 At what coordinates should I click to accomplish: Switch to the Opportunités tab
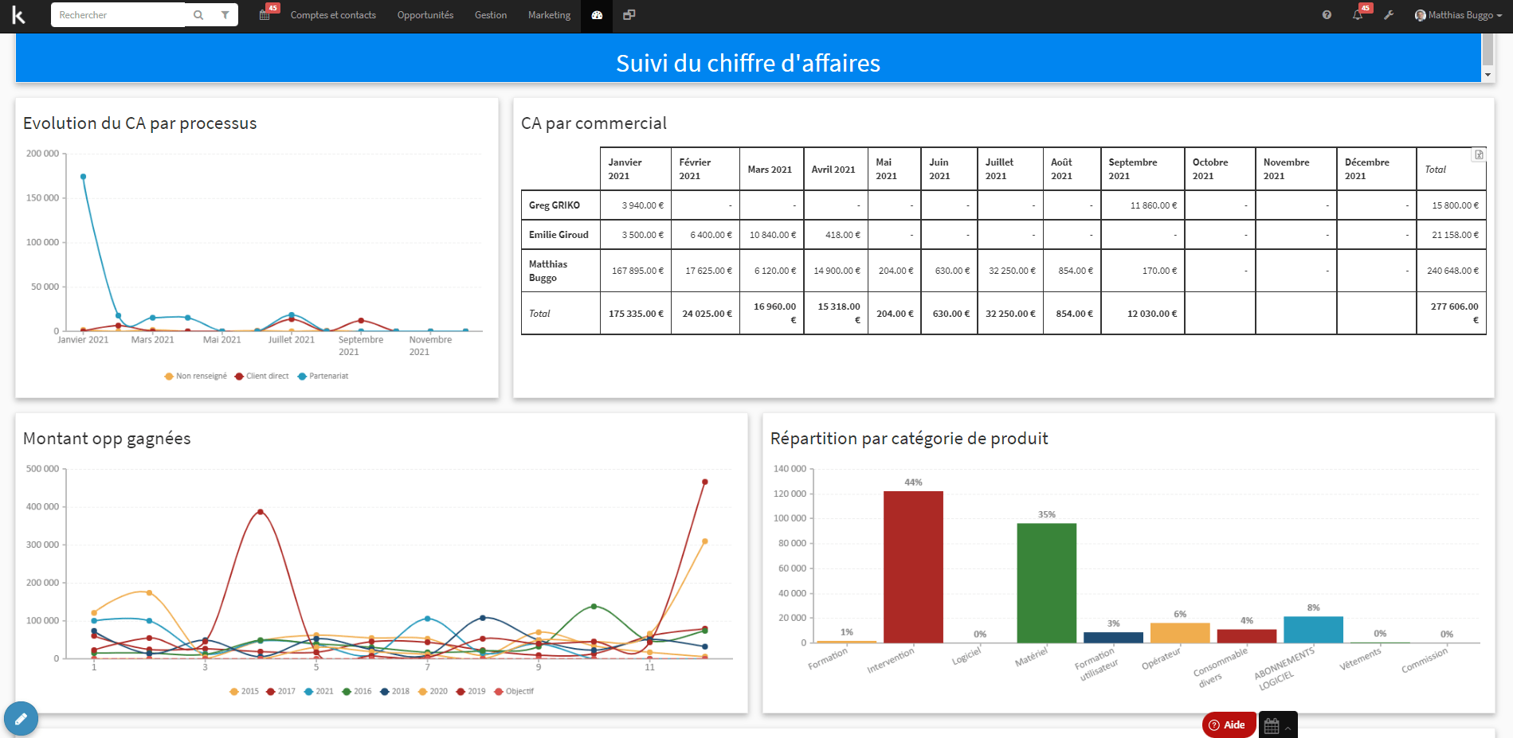coord(425,14)
